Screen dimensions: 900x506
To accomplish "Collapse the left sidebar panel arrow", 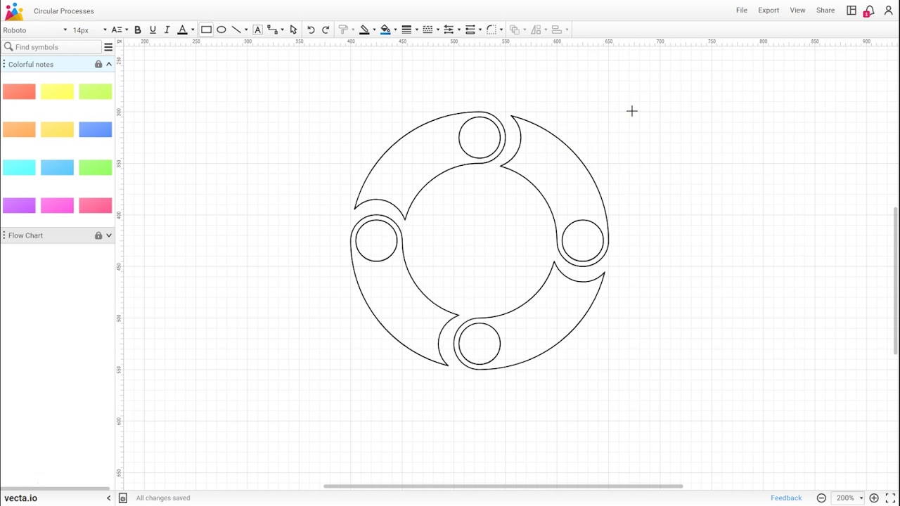I will 108,498.
